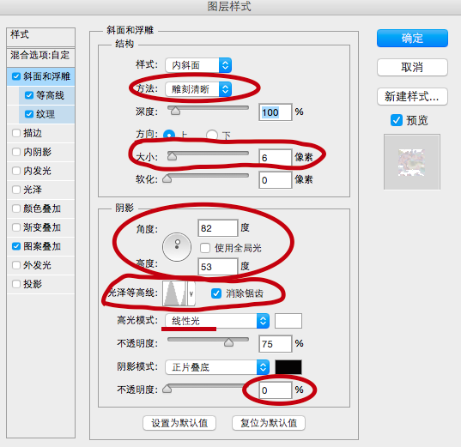Enable the 投影 drop shadow checkbox
This screenshot has height=447, width=461.
coord(16,284)
